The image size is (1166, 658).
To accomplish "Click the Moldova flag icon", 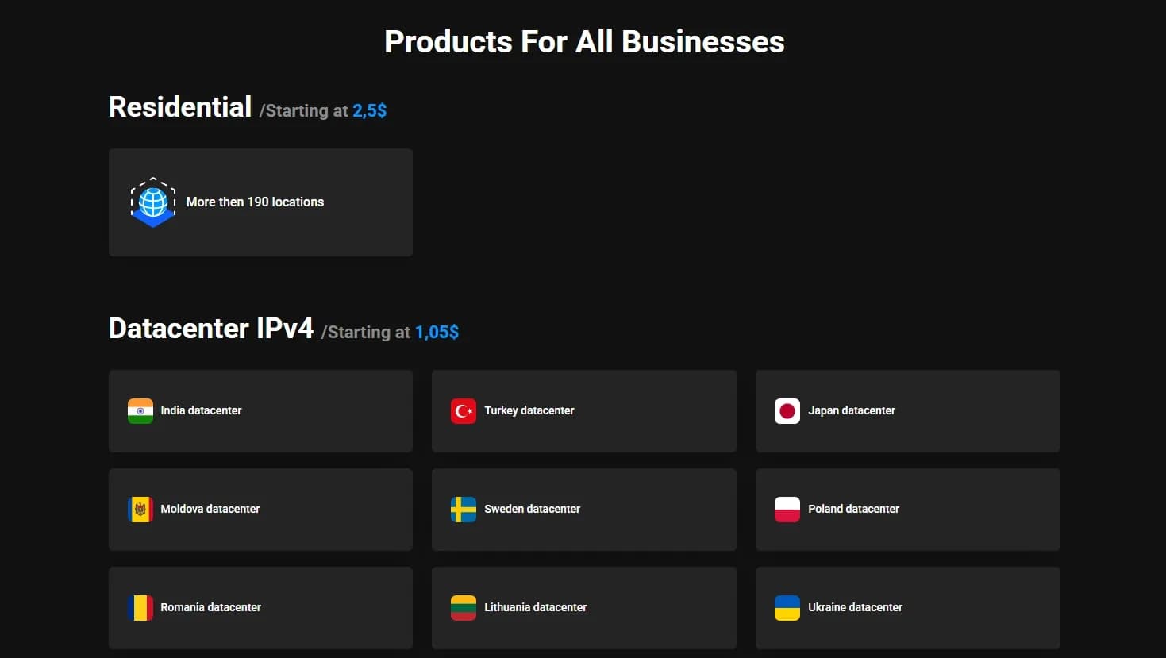I will [140, 510].
